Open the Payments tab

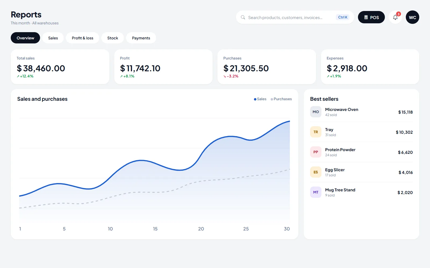(141, 38)
